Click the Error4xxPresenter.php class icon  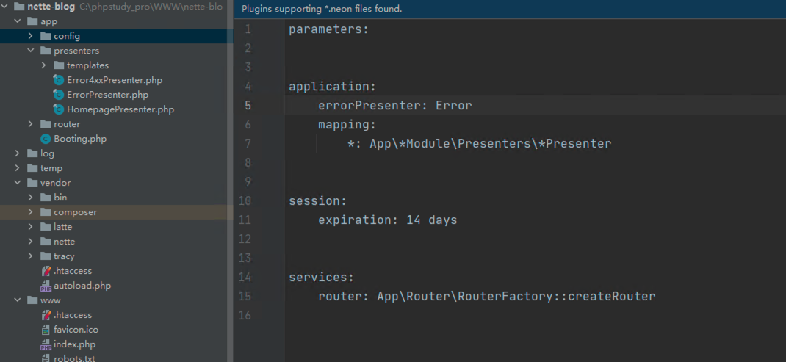point(59,80)
